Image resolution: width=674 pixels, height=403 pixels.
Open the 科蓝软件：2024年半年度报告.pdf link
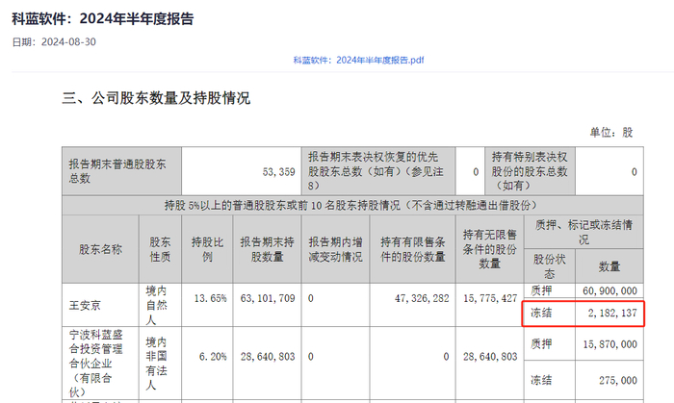tap(358, 60)
